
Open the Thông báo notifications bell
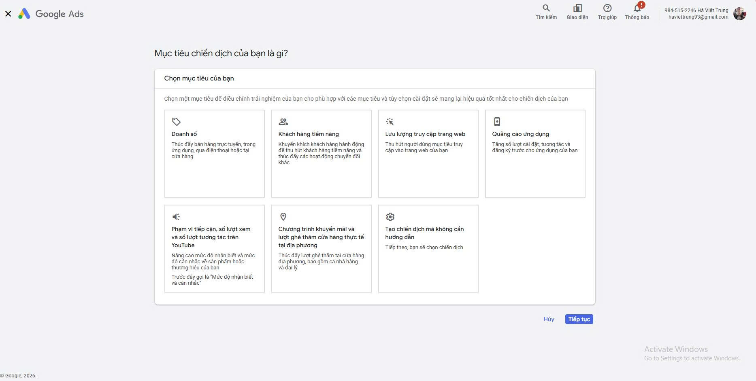[x=637, y=8]
